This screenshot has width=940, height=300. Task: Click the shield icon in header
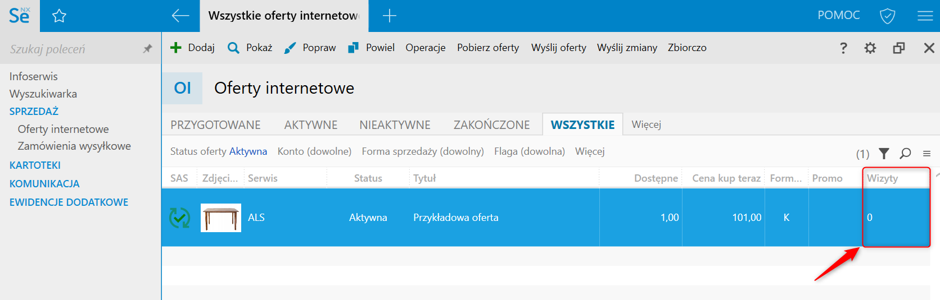tap(887, 16)
